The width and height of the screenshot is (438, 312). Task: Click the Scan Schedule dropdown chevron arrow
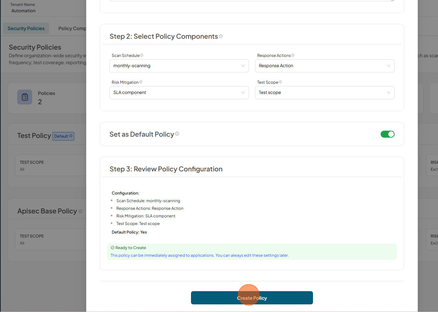click(x=243, y=66)
